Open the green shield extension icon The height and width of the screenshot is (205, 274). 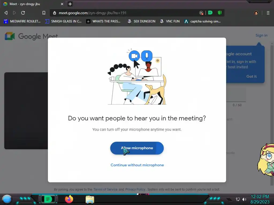click(220, 13)
